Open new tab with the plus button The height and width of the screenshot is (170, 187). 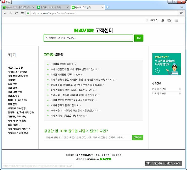pyautogui.click(x=108, y=7)
